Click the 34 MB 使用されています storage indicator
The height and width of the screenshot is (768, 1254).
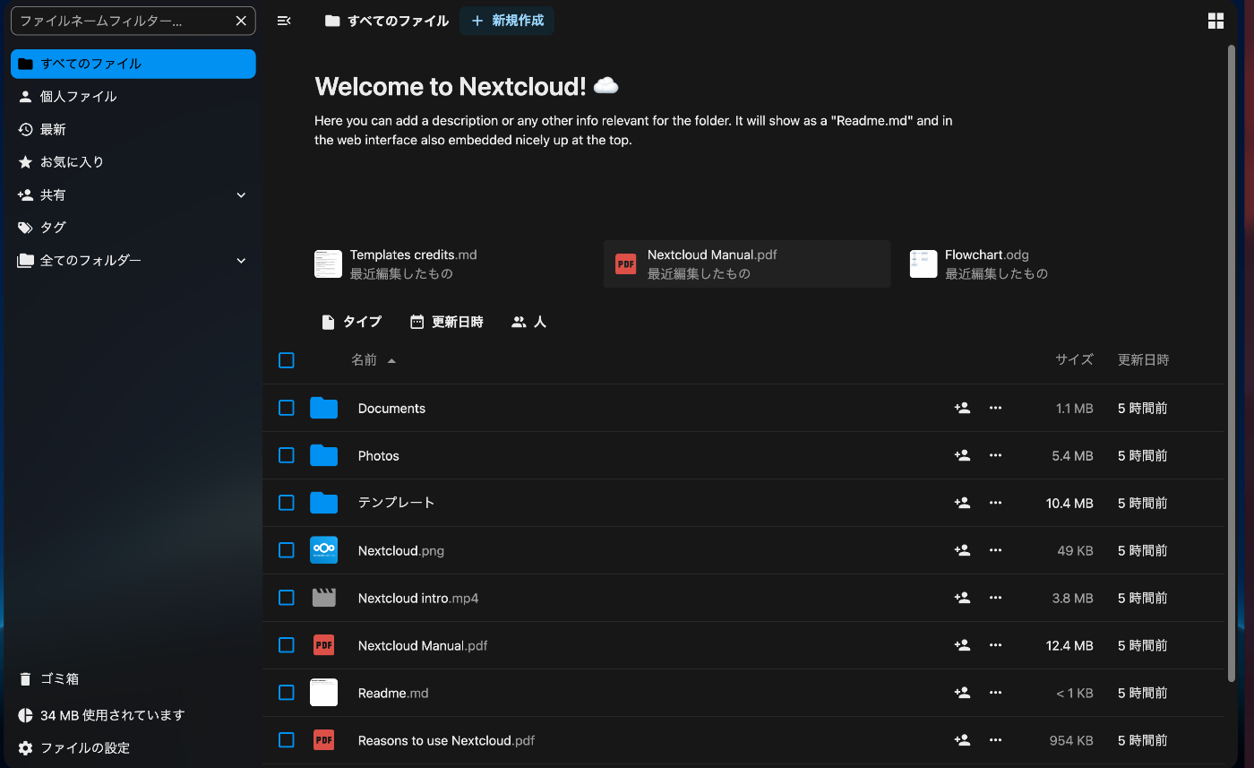(x=133, y=715)
